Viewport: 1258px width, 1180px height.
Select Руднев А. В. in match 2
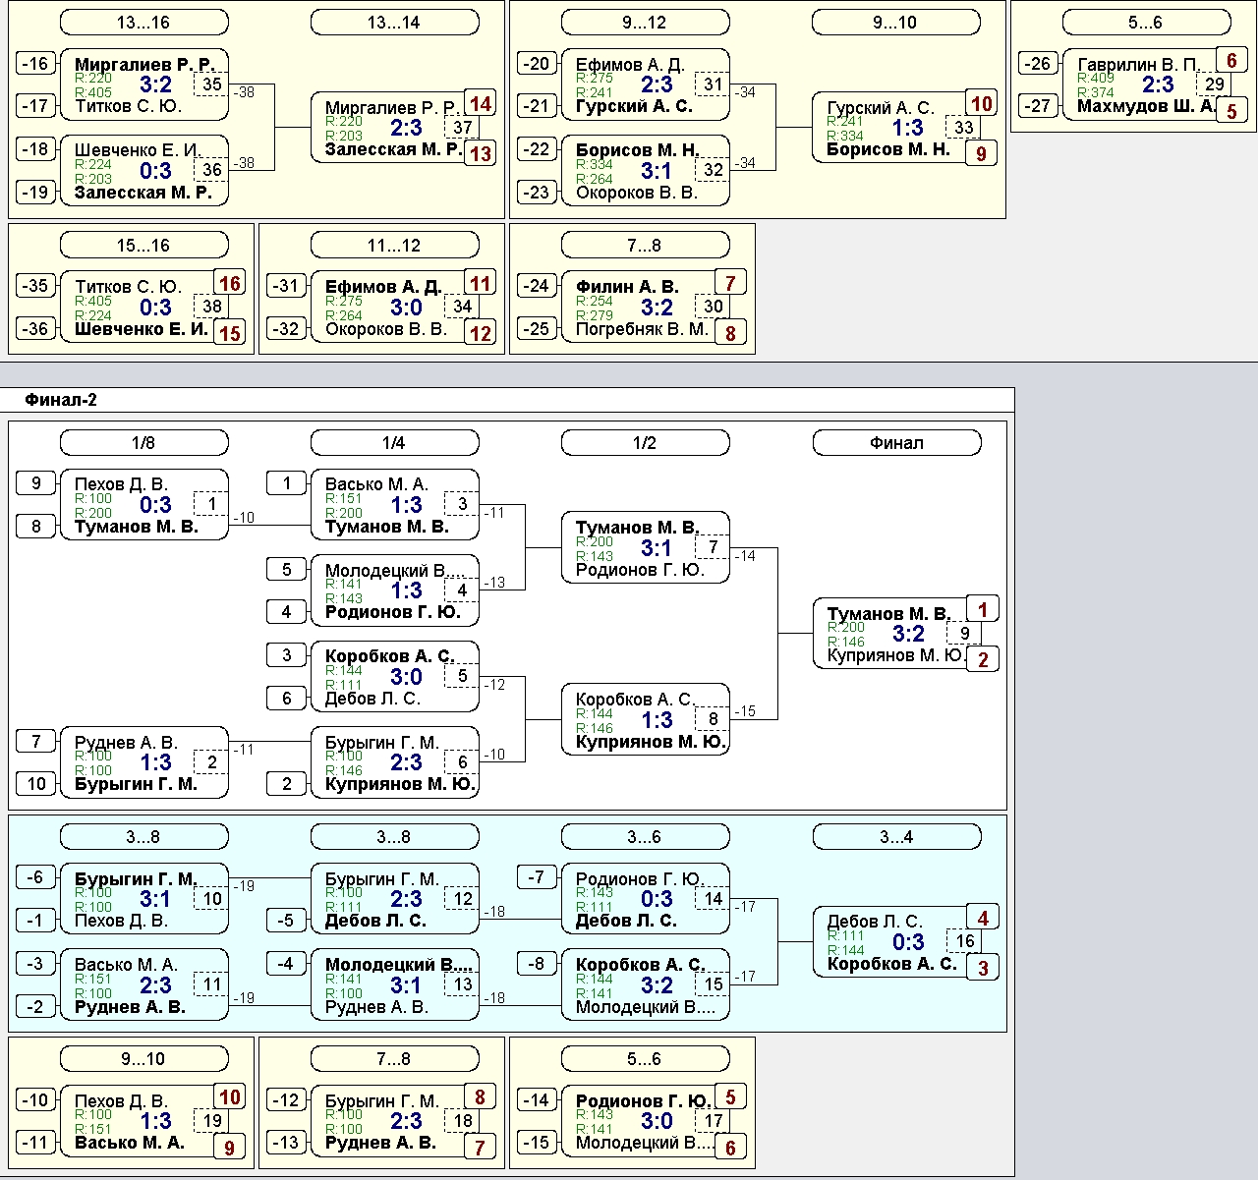click(x=126, y=743)
